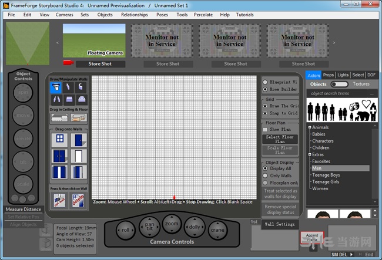Click the dolly camera control

[195, 227]
